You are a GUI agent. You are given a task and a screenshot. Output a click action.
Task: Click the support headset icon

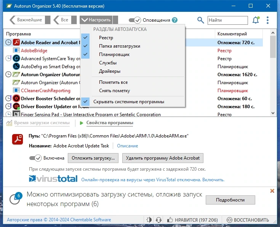pyautogui.click(x=158, y=220)
